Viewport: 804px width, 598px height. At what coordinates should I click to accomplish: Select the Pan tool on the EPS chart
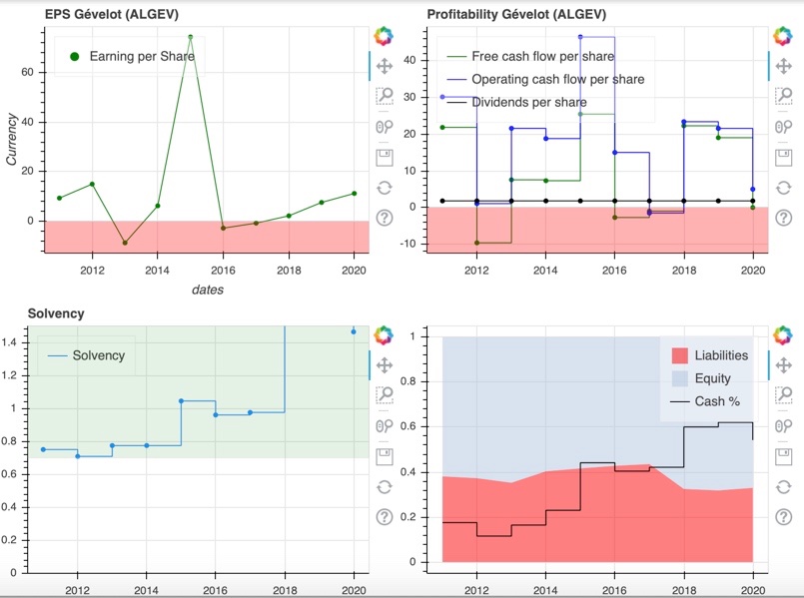[385, 67]
